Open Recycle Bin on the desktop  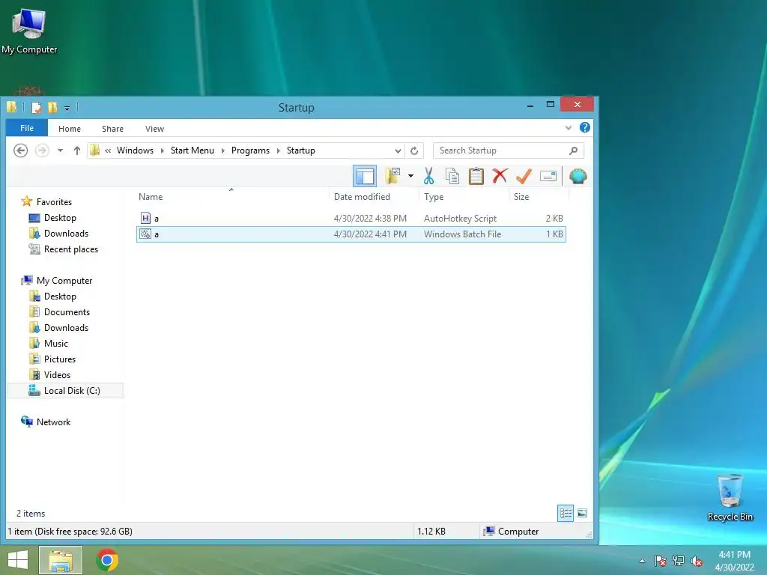point(730,497)
